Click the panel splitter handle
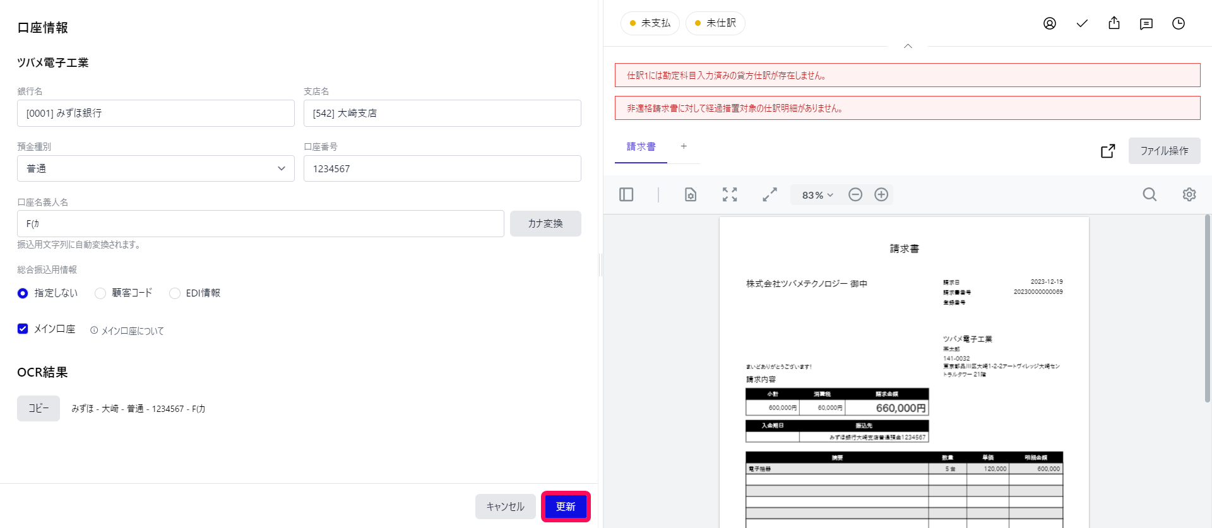This screenshot has height=528, width=1212. [600, 265]
